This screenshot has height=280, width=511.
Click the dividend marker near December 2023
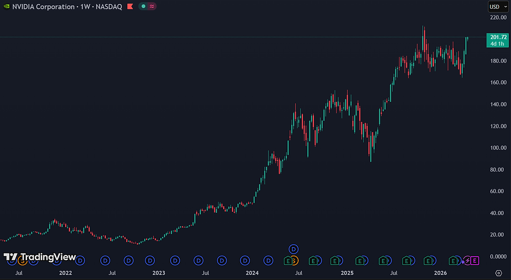(245, 261)
